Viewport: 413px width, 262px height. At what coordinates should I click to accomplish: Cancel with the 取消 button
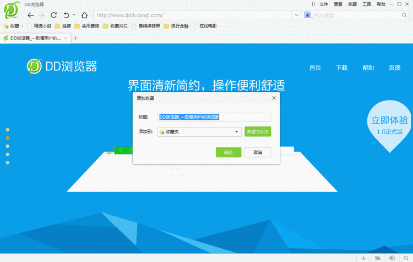pos(258,152)
